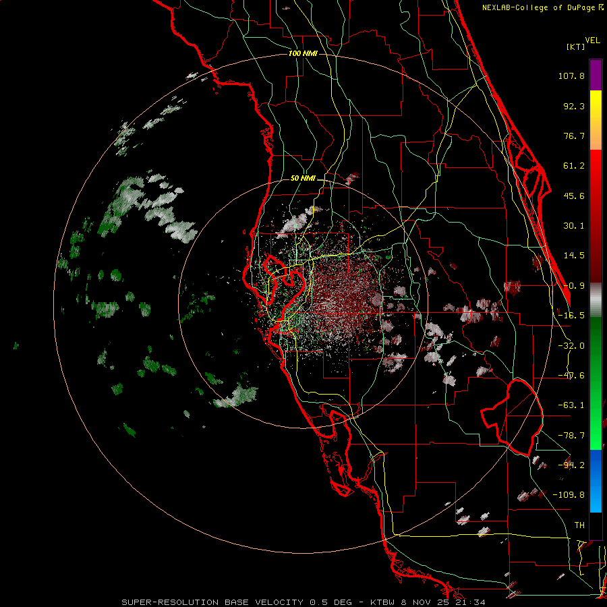Select the -78.7 velocity scale value

pyautogui.click(x=571, y=436)
